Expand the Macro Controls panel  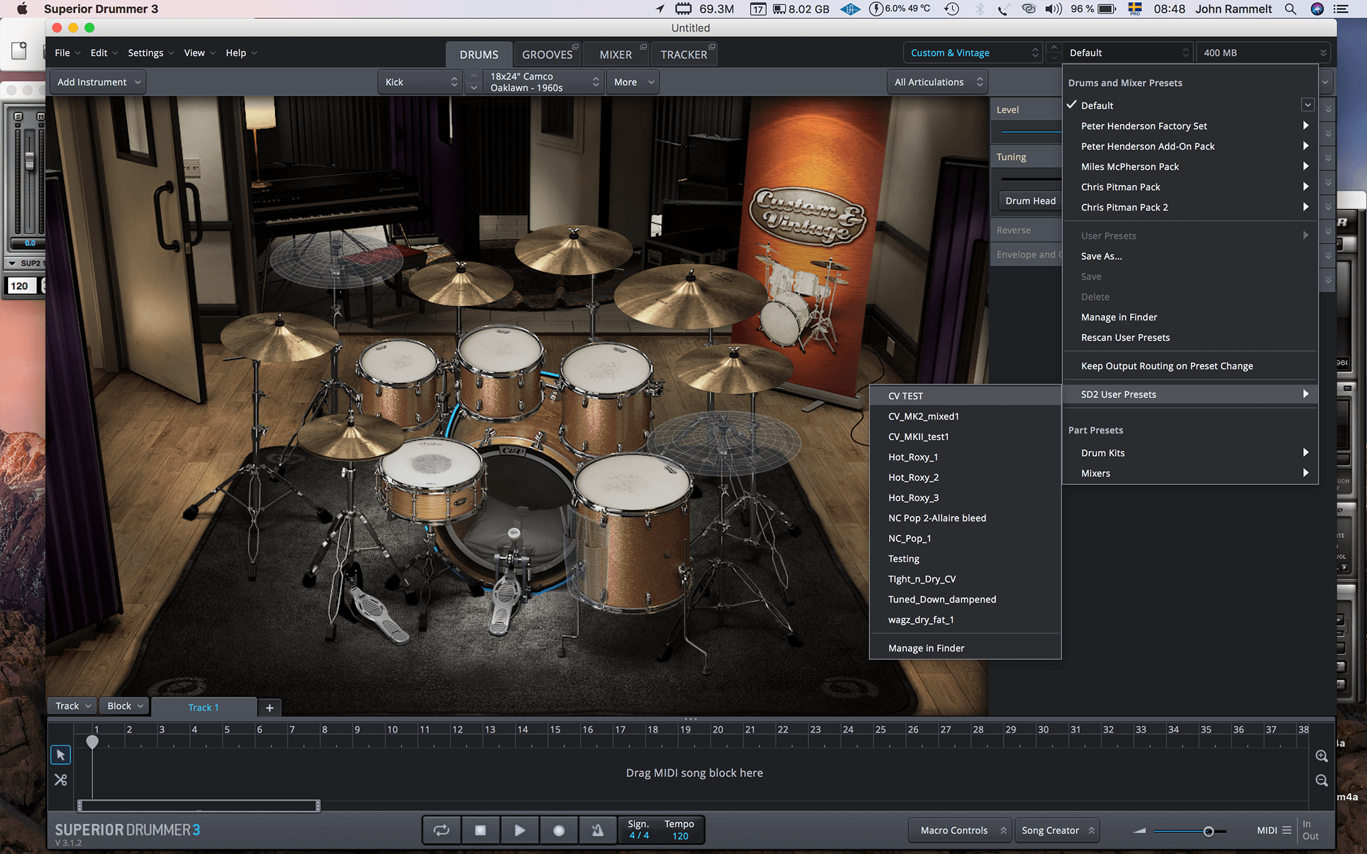pos(959,830)
